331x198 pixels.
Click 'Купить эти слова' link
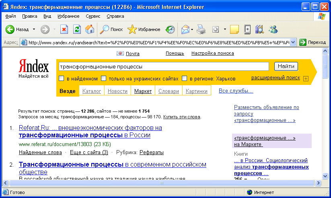(x=182, y=117)
